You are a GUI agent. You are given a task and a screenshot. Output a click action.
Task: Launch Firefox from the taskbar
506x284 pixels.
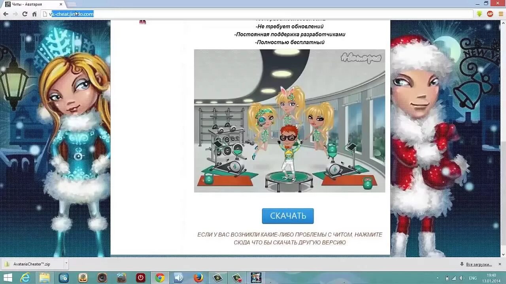[x=198, y=278]
